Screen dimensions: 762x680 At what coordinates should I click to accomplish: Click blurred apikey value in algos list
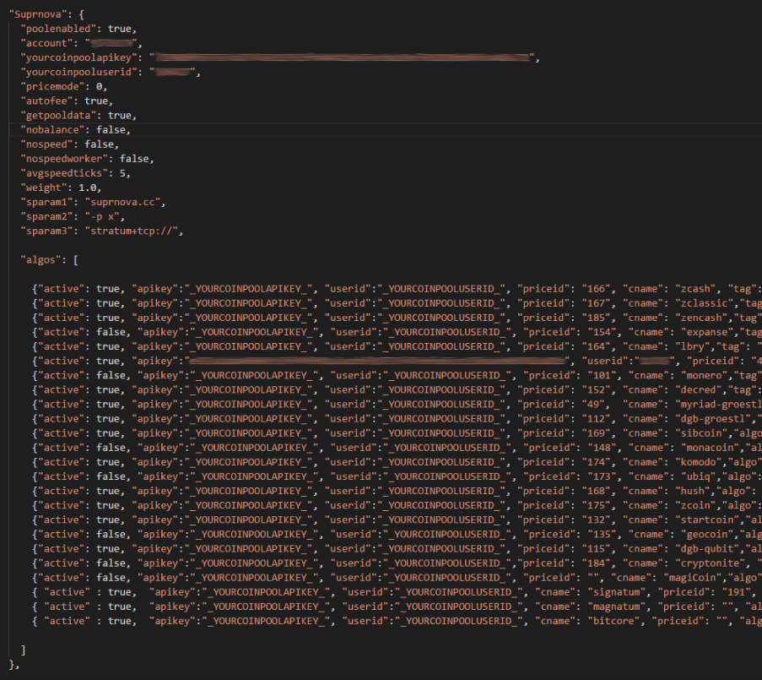tap(377, 361)
